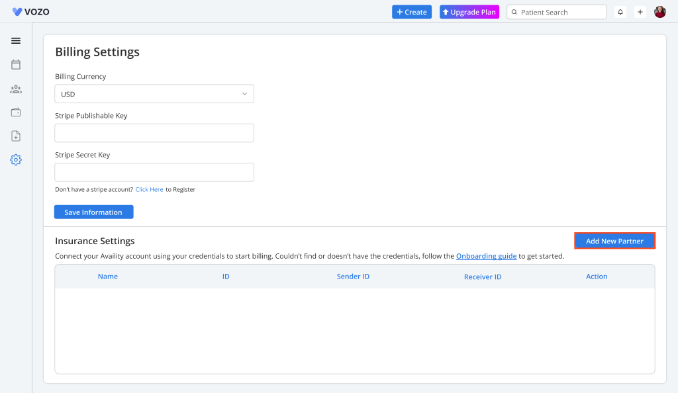Click the Upgrade Plan button
Image resolution: width=678 pixels, height=393 pixels.
click(469, 12)
